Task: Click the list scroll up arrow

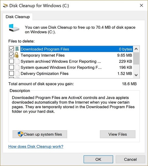Action: click(x=136, y=49)
